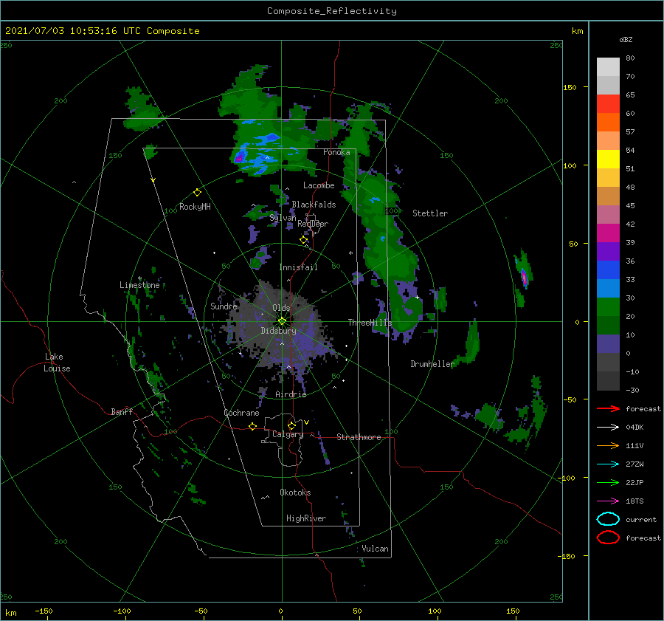The width and height of the screenshot is (664, 621).
Task: Click the ThreeHills town label
Action: click(370, 323)
